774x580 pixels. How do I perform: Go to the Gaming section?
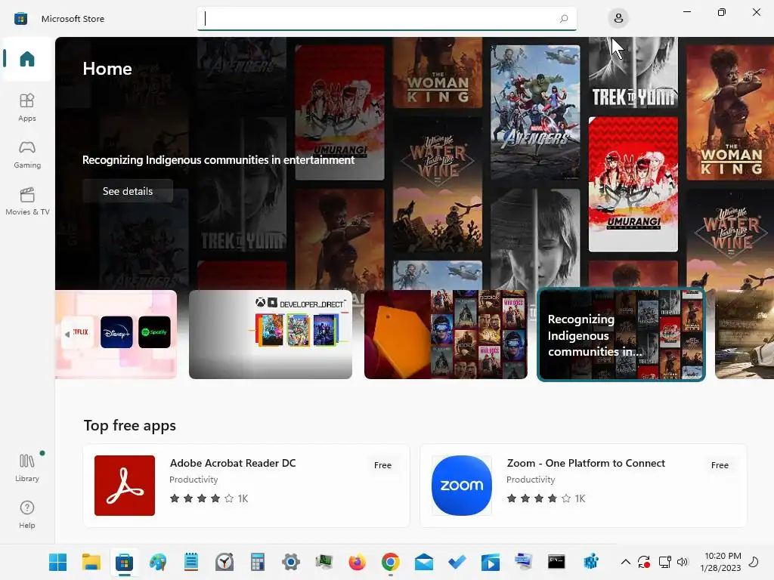[x=27, y=154]
